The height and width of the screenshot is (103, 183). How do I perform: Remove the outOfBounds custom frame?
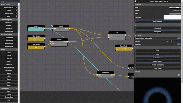[17, 13]
